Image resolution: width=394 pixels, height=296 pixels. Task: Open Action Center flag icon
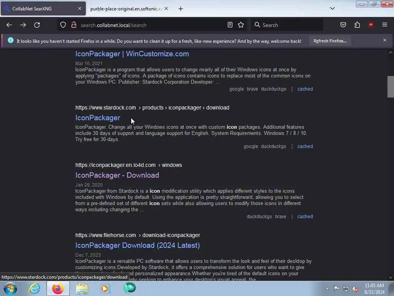click(x=336, y=289)
